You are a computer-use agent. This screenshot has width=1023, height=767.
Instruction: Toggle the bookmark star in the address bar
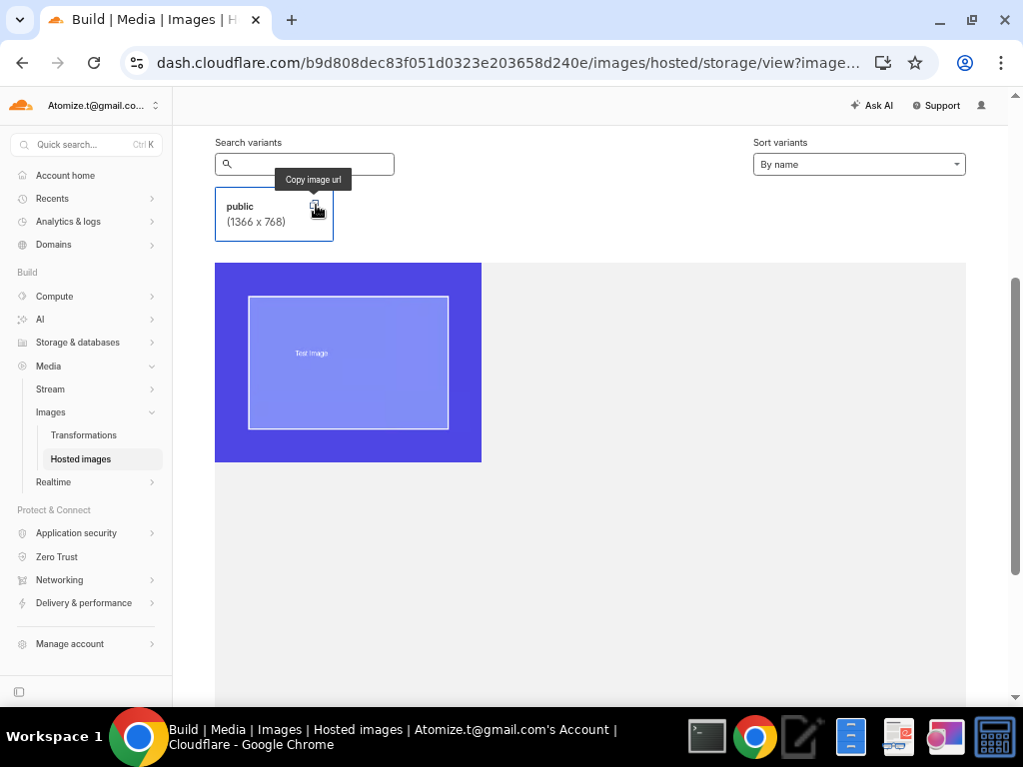point(915,62)
